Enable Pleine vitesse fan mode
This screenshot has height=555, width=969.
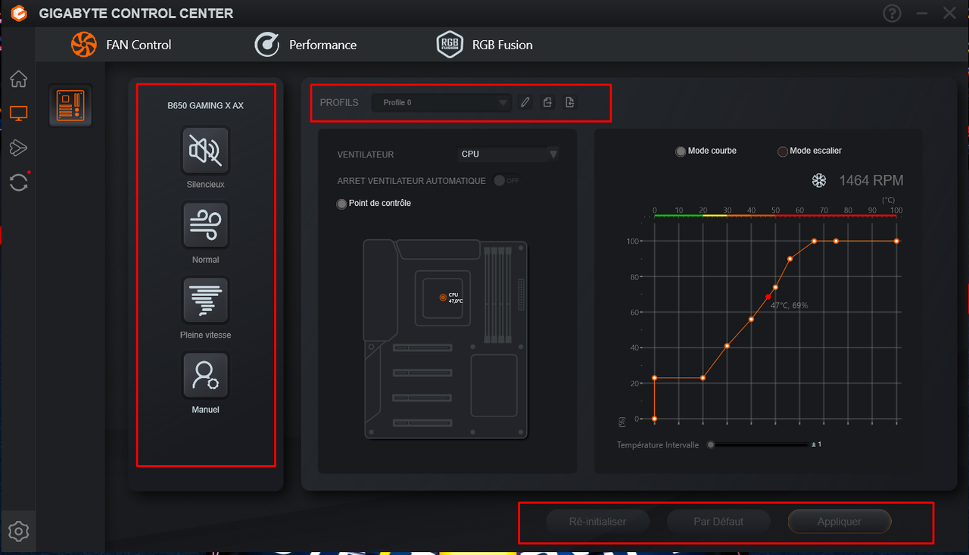[x=205, y=299]
